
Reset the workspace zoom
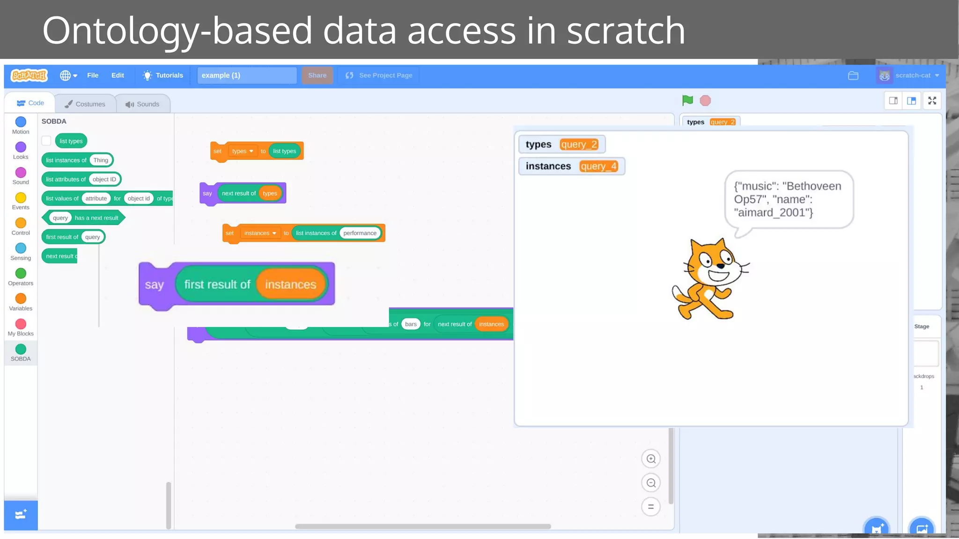click(651, 507)
